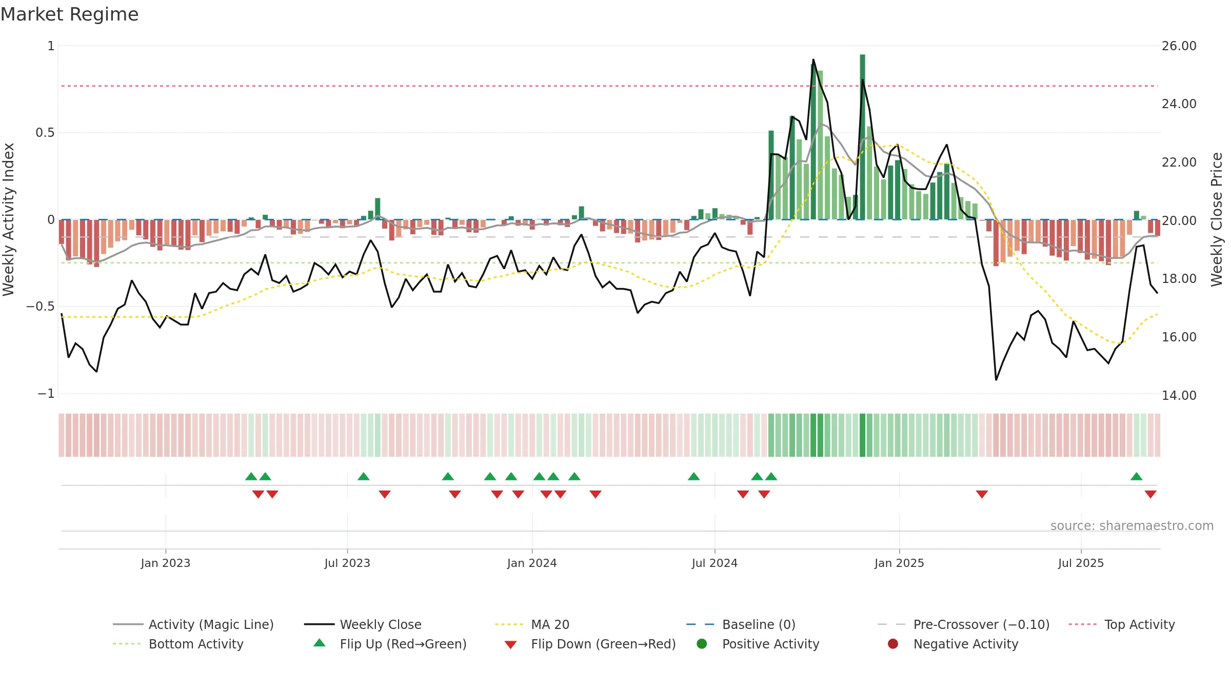Viewport: 1231px width, 692px height.
Task: Click the Negative Activity red circle legend icon
Action: (893, 644)
